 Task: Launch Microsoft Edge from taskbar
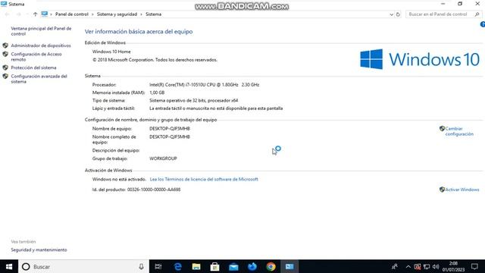178,266
